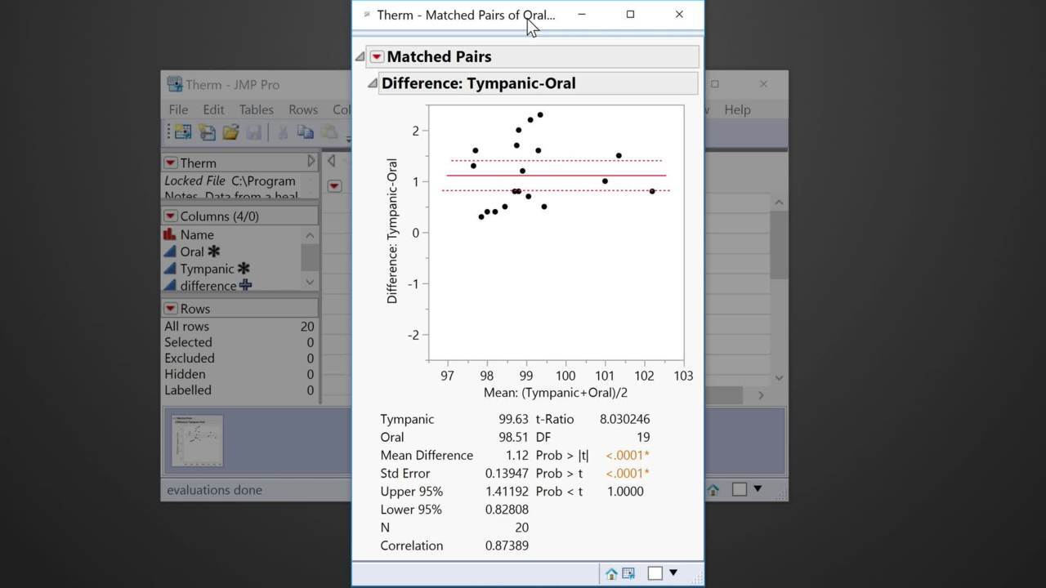Open the Therm table red triangle menu
This screenshot has height=588, width=1046.
tap(171, 163)
